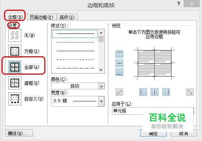Toggle the right border button

tap(166, 92)
